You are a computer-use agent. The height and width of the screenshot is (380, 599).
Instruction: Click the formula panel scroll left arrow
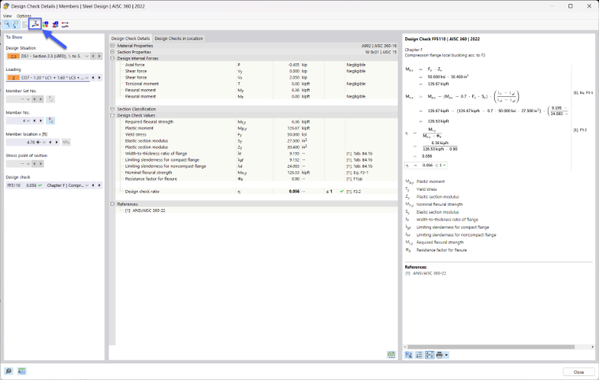pos(406,347)
